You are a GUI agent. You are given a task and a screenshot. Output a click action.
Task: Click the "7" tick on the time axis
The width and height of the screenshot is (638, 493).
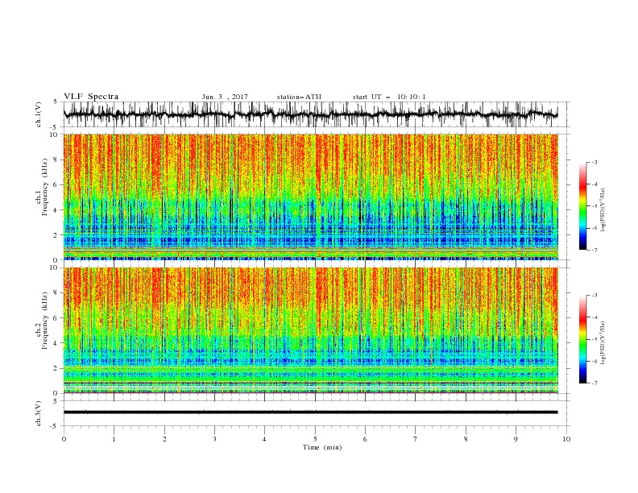point(416,439)
